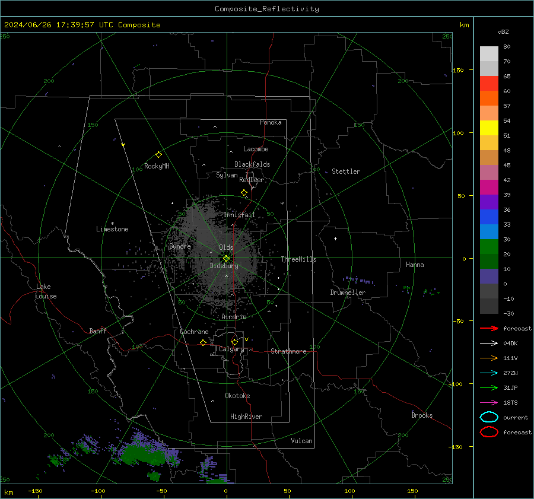Select the bright yellow dBZ scale swatch
This screenshot has height=499, width=534.
[x=489, y=128]
